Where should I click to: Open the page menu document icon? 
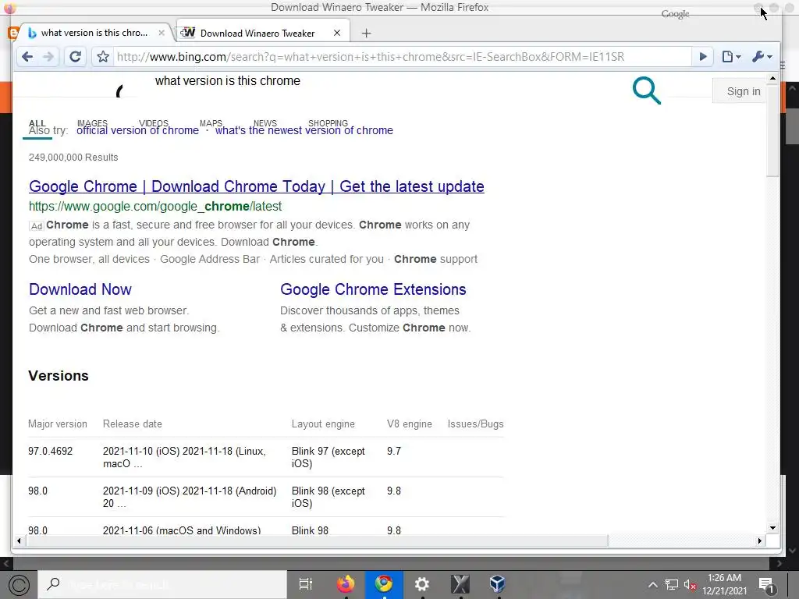(x=731, y=56)
